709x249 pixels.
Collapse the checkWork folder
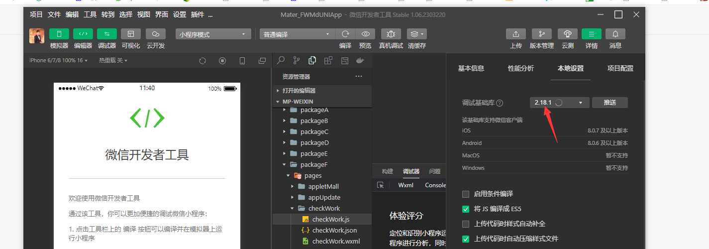click(322, 208)
